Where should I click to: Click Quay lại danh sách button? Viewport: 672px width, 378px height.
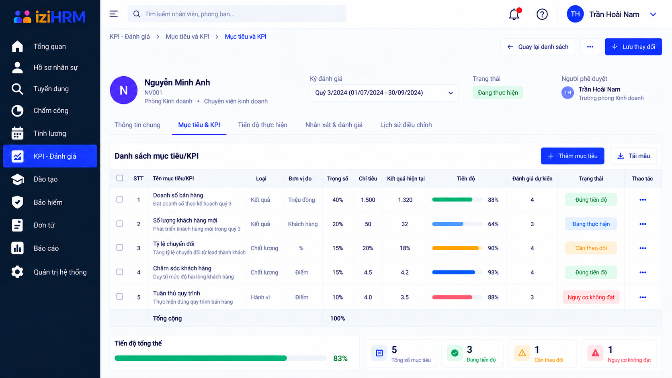pyautogui.click(x=537, y=47)
